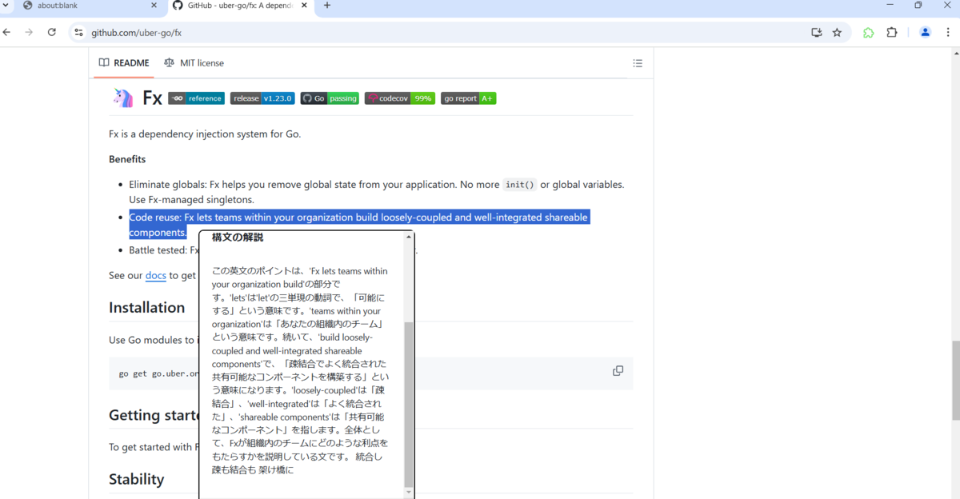Select the GitHub uber-go/fx tab

pyautogui.click(x=238, y=6)
